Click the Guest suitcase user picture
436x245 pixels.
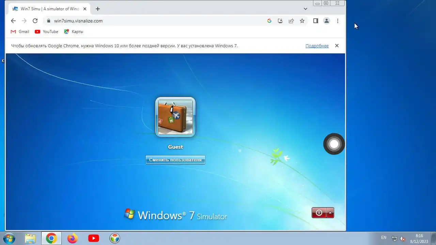click(x=175, y=117)
